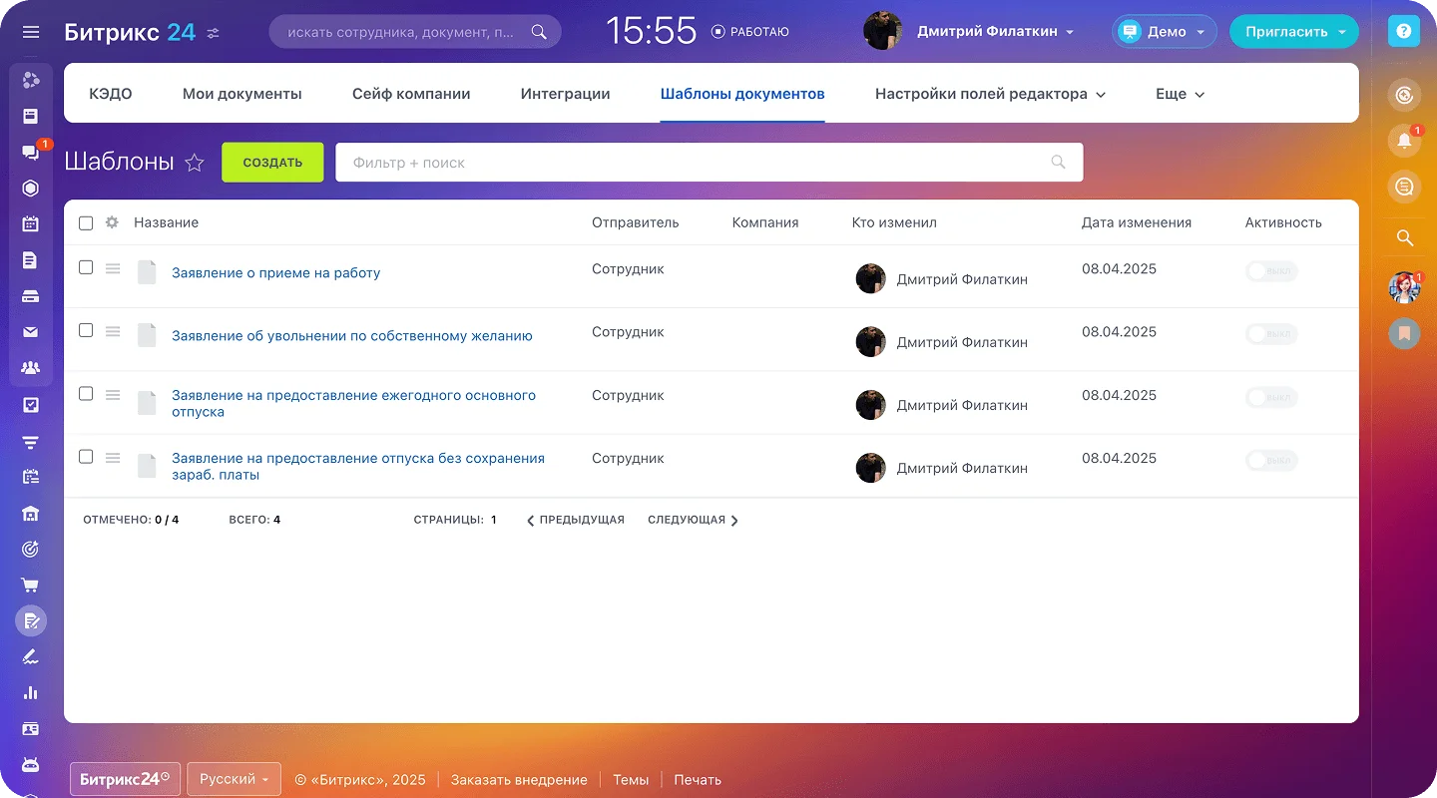Click the star icon next to Шаблоны

195,163
